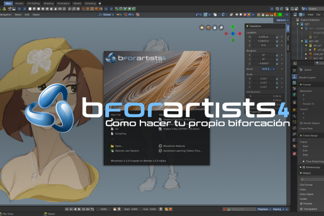
Task: Open the Select menu in viewport header
Action: coord(18,15)
